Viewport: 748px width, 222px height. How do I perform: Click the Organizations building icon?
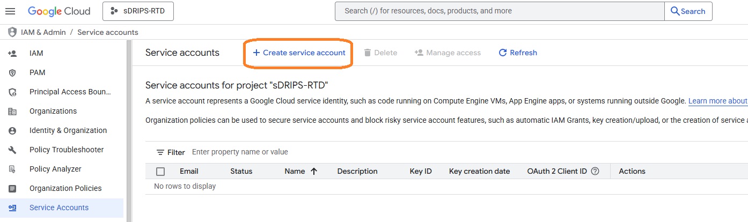[12, 111]
